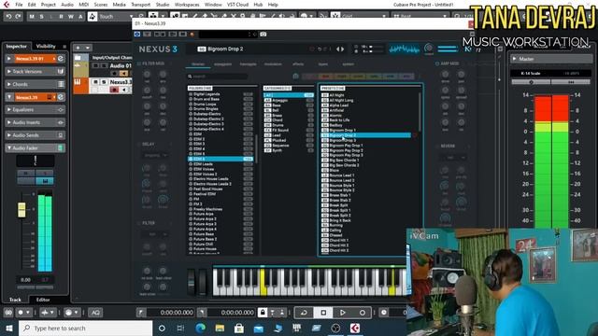Toggle global Read R automation button
Screen dimensions: 598x336
pos(61,17)
